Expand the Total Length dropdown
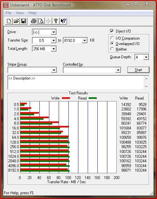Screen dimensions: 157x199 tap(54, 49)
